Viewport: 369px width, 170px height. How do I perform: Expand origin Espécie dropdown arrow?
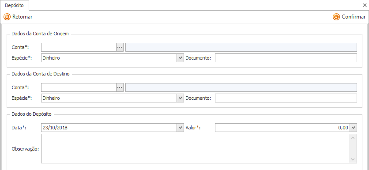click(x=180, y=58)
